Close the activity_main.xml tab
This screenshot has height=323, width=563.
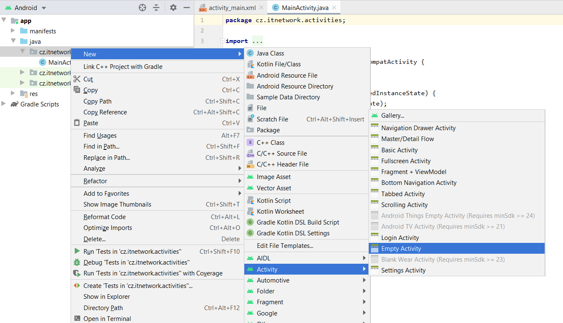click(x=261, y=8)
